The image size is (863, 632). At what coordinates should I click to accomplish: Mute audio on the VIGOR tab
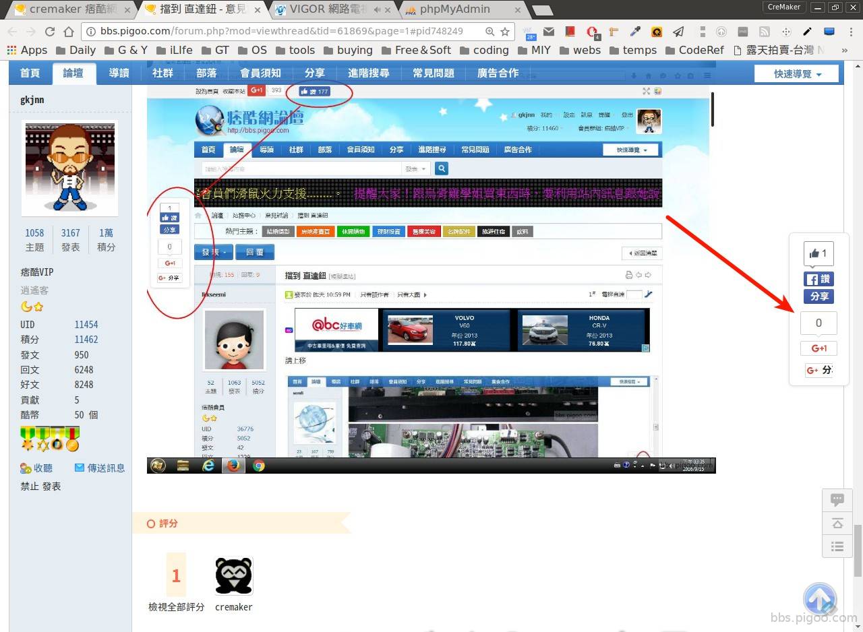tap(376, 10)
